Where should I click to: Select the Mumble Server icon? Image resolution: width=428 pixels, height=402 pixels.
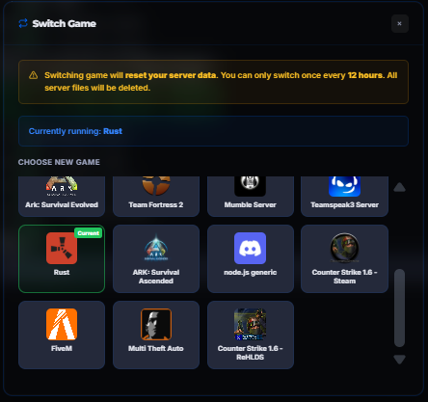tap(250, 186)
